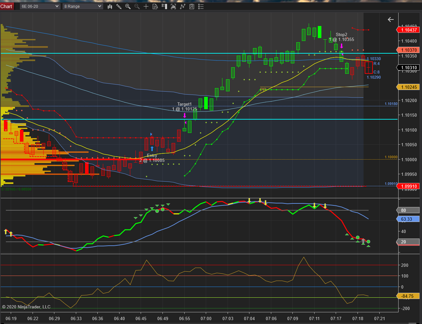Viewport: 422px width, 324px height.
Task: Click the 1.10180 line price label
Action: click(x=391, y=104)
